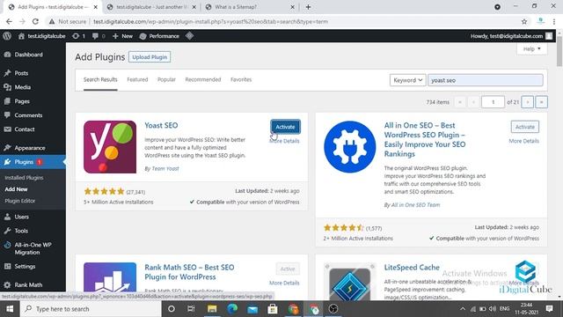The width and height of the screenshot is (563, 317).
Task: Open Plugin Editor submenu item
Action: point(19,201)
